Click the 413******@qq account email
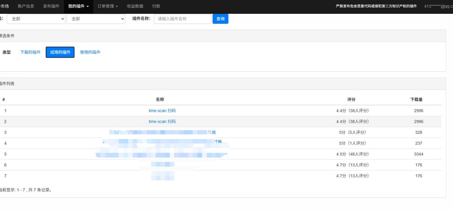 (438, 6)
